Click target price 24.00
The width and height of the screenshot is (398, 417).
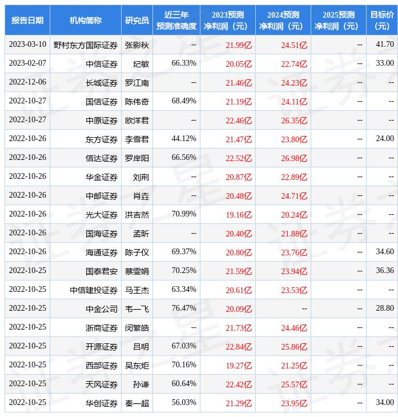[385, 138]
